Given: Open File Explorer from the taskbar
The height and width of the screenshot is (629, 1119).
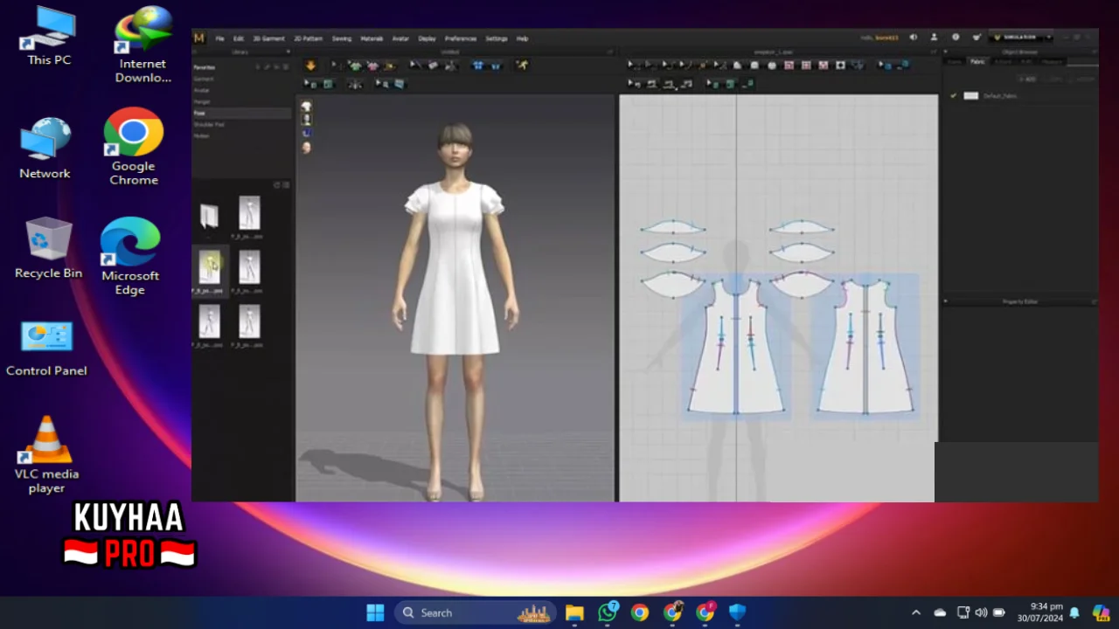Looking at the screenshot, I should tap(574, 612).
